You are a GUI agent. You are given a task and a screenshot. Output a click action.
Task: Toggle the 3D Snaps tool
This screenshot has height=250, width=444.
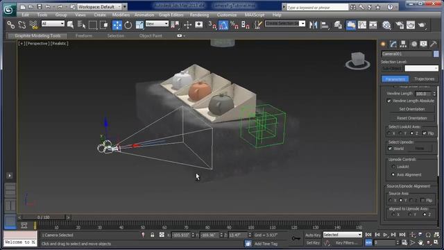(x=212, y=25)
